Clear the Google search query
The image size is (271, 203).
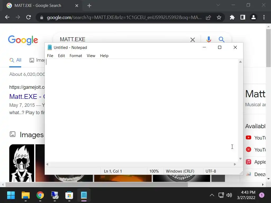(x=193, y=40)
